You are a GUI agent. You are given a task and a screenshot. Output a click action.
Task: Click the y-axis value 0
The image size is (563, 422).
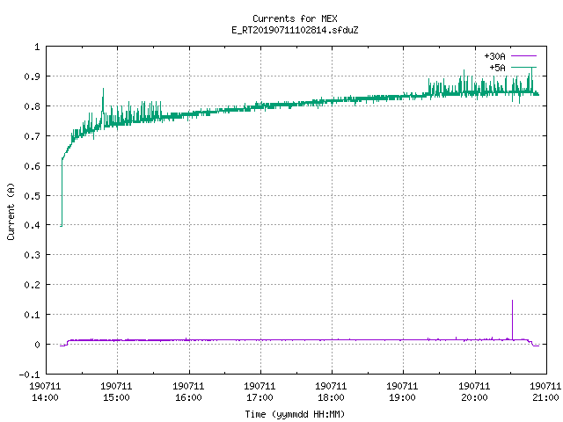click(x=37, y=345)
